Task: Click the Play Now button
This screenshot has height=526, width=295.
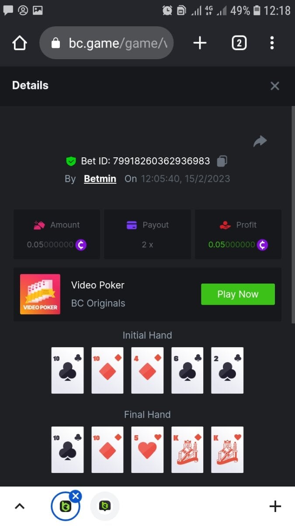Action: 238,294
